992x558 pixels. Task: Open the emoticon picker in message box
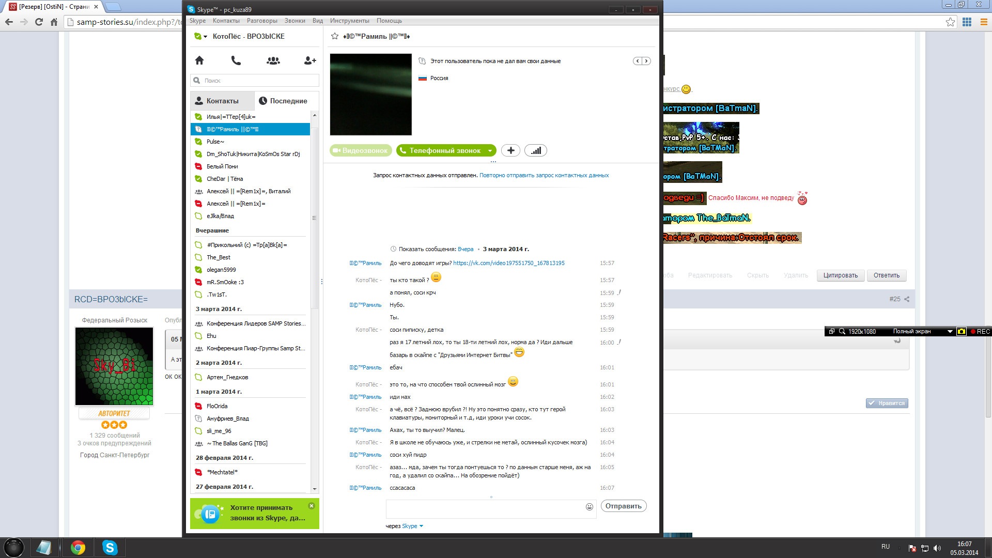point(589,507)
